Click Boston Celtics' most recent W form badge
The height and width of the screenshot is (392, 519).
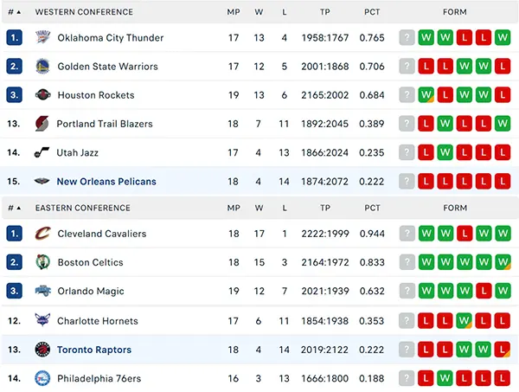pyautogui.click(x=426, y=262)
